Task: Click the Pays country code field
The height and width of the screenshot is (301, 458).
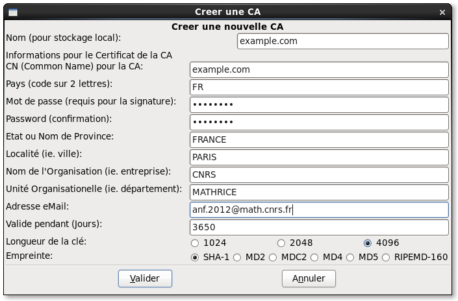Action: 319,87
